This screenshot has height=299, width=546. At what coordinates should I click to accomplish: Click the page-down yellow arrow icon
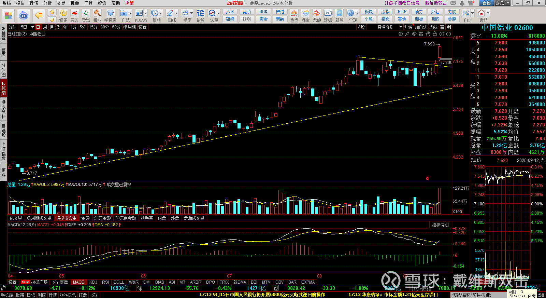click(52, 19)
